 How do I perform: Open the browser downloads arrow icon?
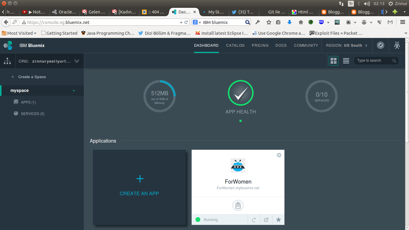pos(290,22)
